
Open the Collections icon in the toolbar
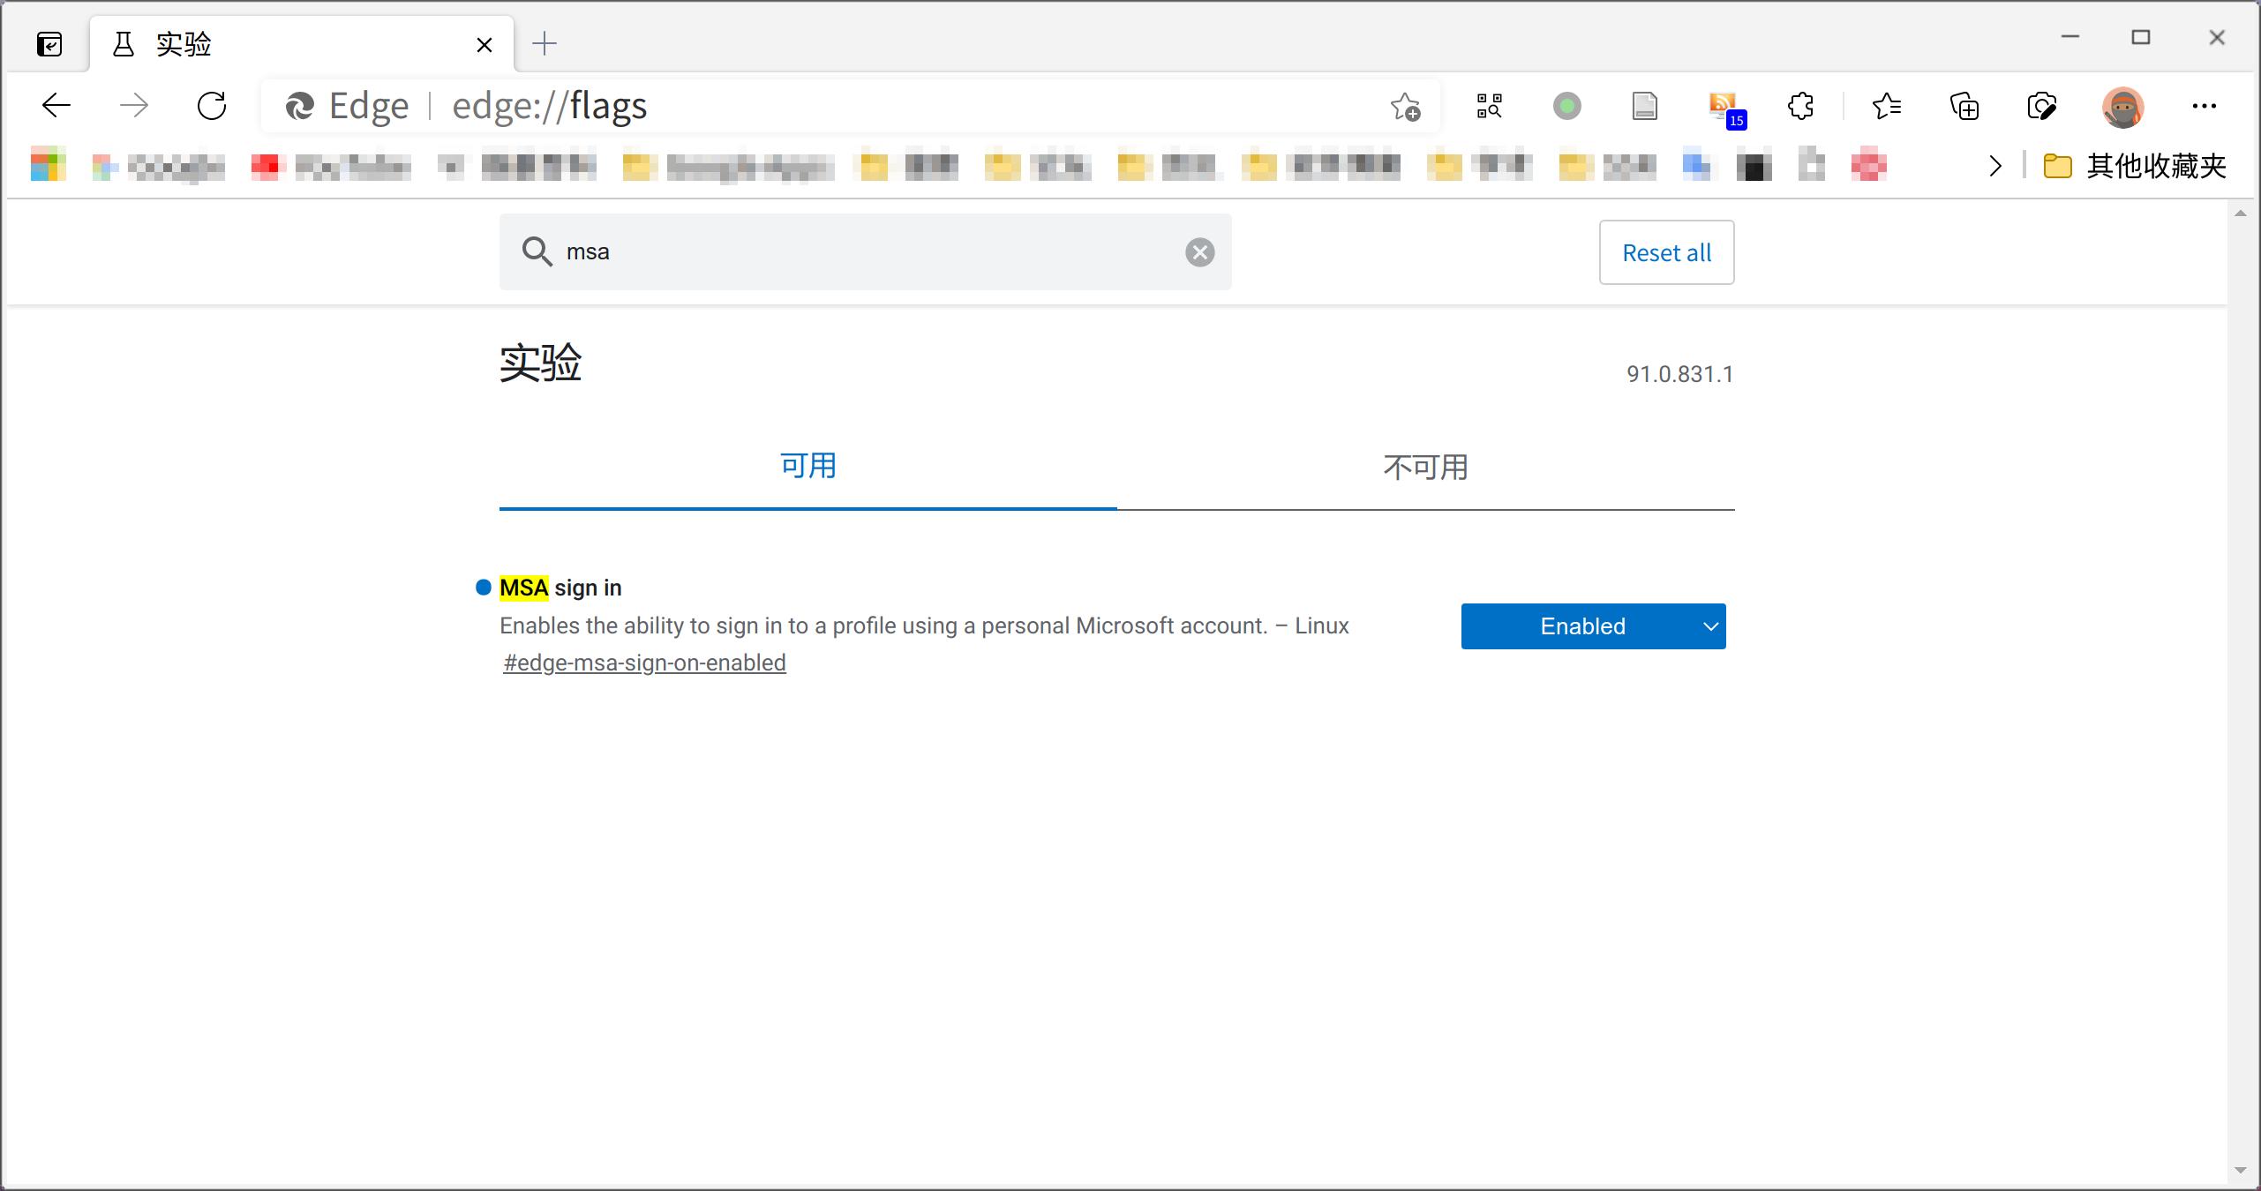1964,107
